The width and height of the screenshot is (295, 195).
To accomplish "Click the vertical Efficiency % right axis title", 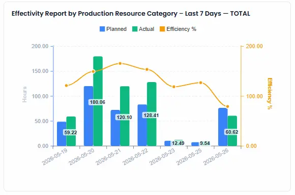I will click(270, 94).
